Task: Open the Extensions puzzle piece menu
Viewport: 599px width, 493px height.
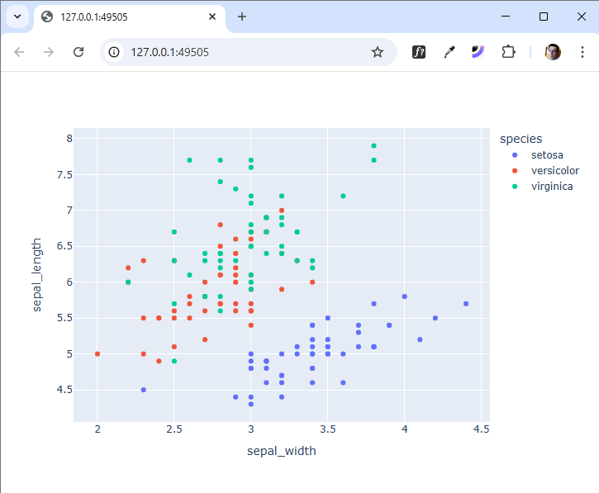Action: [x=508, y=52]
